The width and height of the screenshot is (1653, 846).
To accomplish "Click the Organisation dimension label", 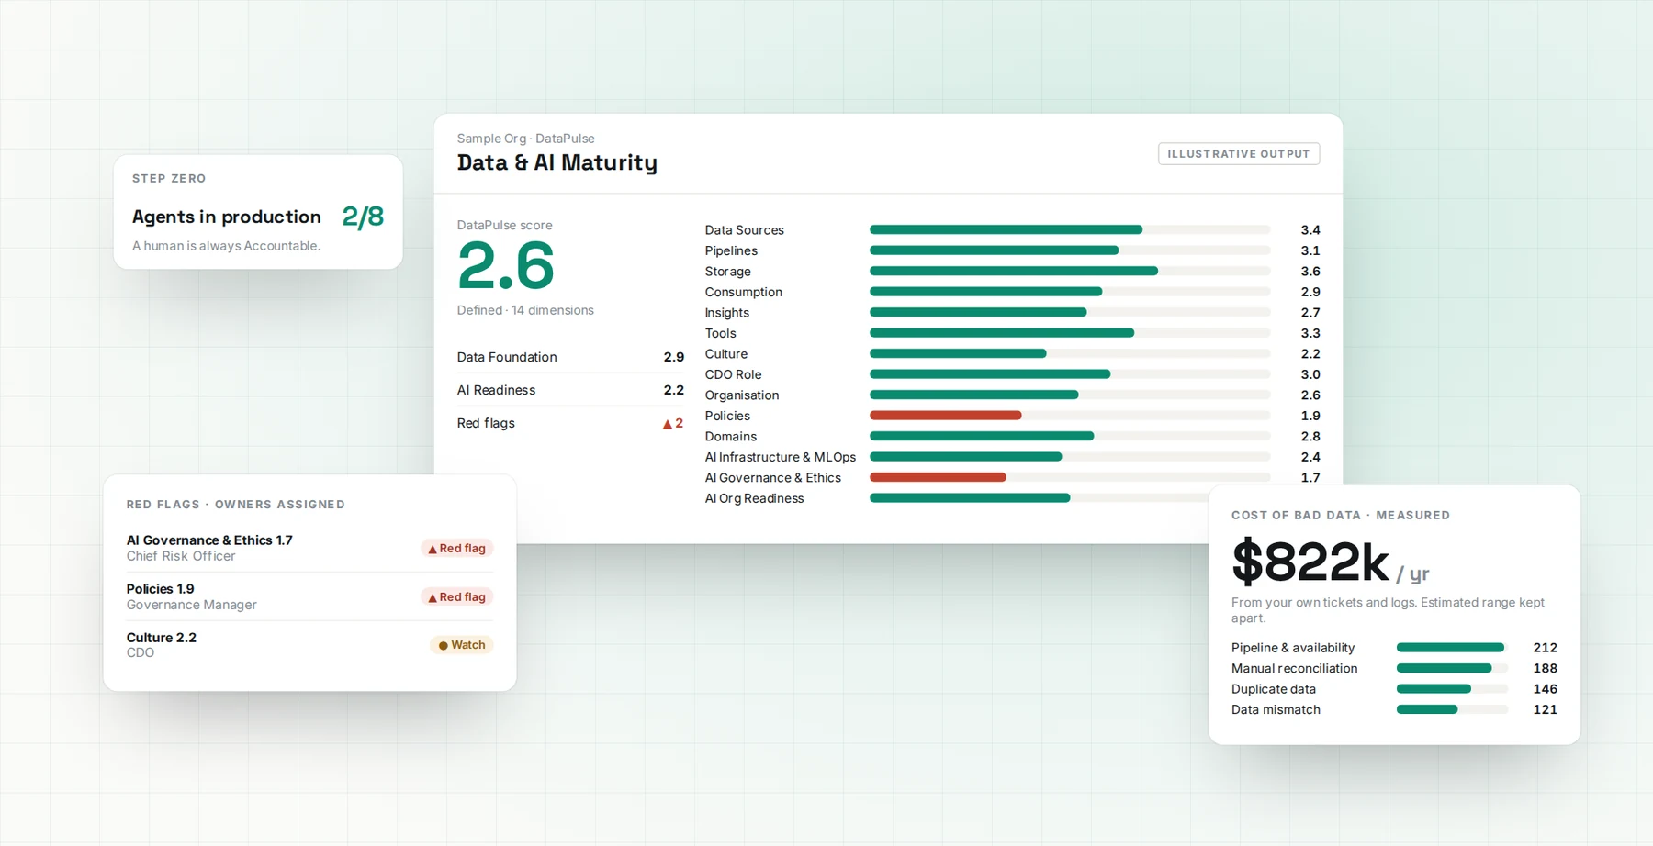I will (742, 395).
